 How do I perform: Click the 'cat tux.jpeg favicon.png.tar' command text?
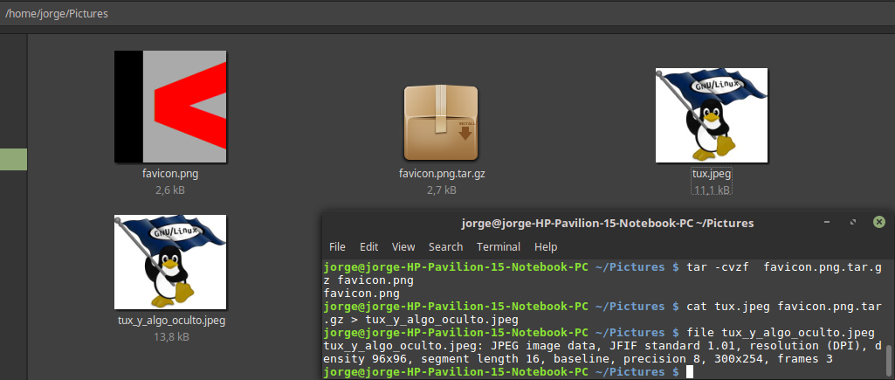pos(784,307)
